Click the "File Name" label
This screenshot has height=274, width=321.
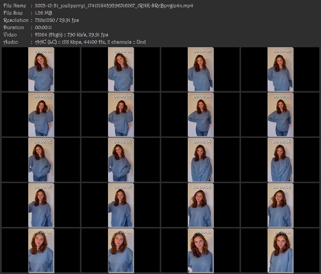(x=15, y=6)
